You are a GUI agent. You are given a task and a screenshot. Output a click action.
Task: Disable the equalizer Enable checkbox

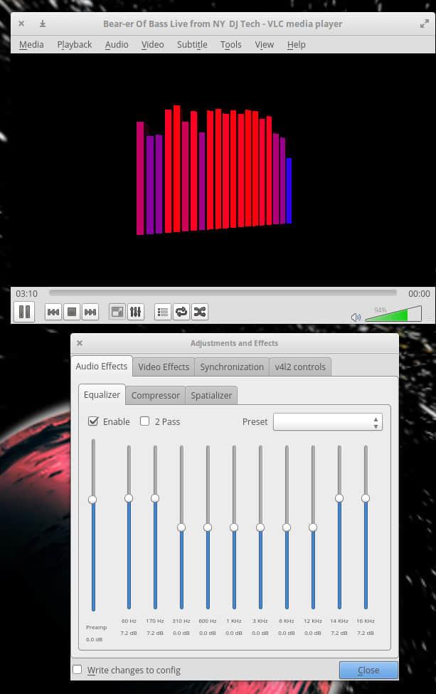tap(93, 421)
